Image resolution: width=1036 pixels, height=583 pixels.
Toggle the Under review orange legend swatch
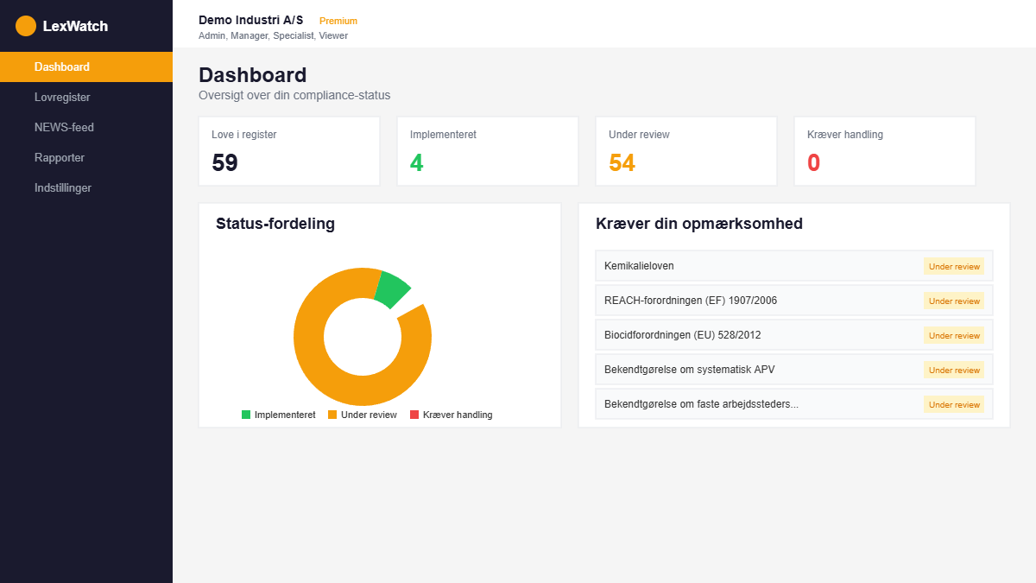click(x=332, y=415)
